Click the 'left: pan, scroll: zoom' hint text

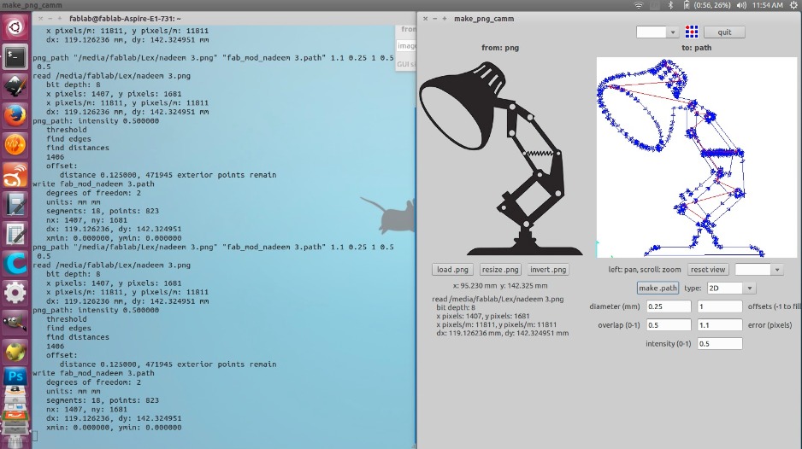pyautogui.click(x=645, y=270)
